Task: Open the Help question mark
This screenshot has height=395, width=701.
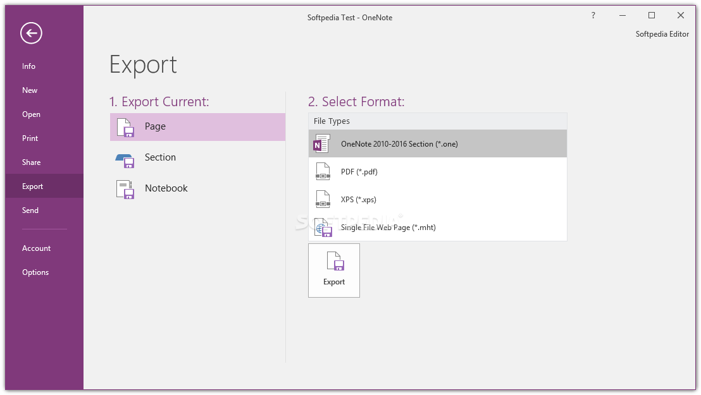Action: point(593,16)
